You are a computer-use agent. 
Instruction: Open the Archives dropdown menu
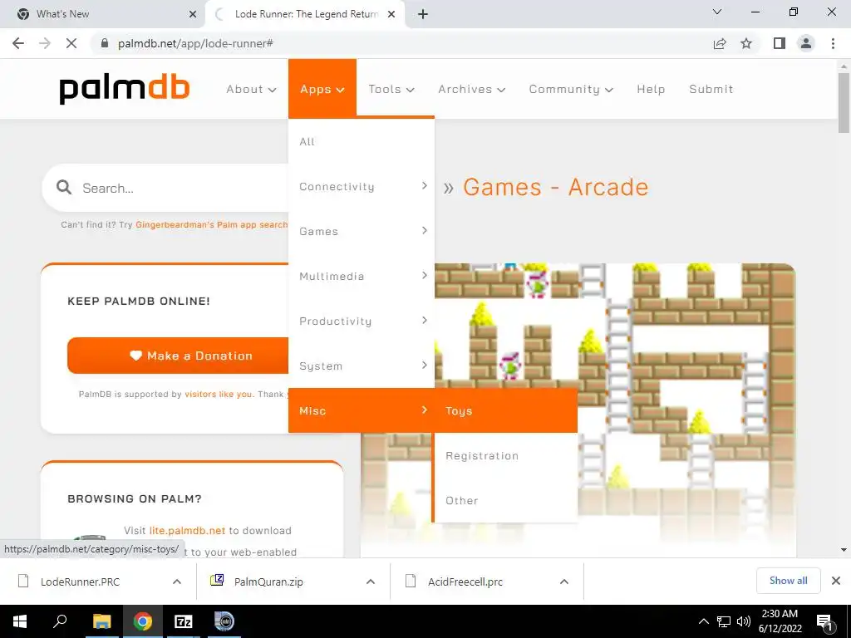point(472,89)
